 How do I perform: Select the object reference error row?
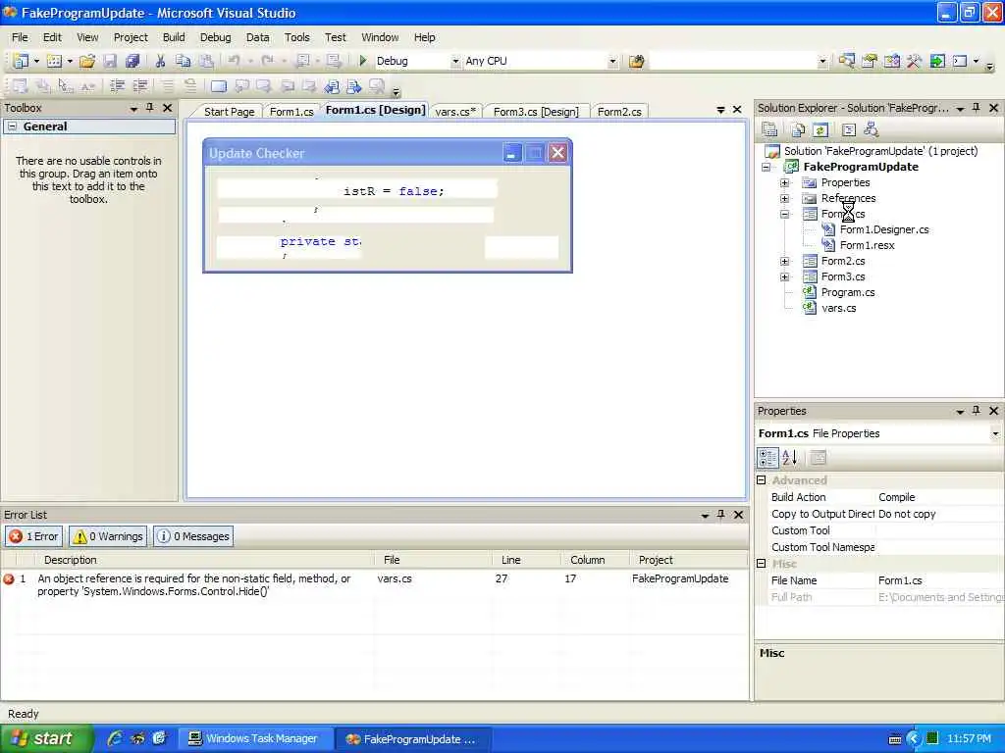click(x=374, y=584)
